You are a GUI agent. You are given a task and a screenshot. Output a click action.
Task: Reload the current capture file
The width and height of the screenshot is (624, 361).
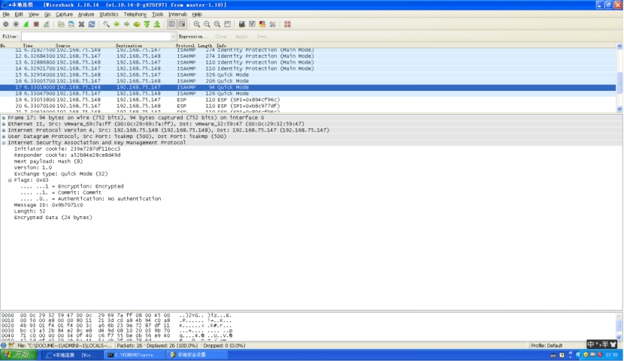coord(91,24)
